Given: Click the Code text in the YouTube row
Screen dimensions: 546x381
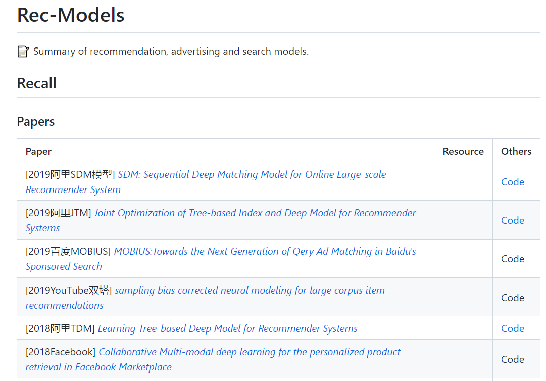Looking at the screenshot, I should [x=513, y=298].
